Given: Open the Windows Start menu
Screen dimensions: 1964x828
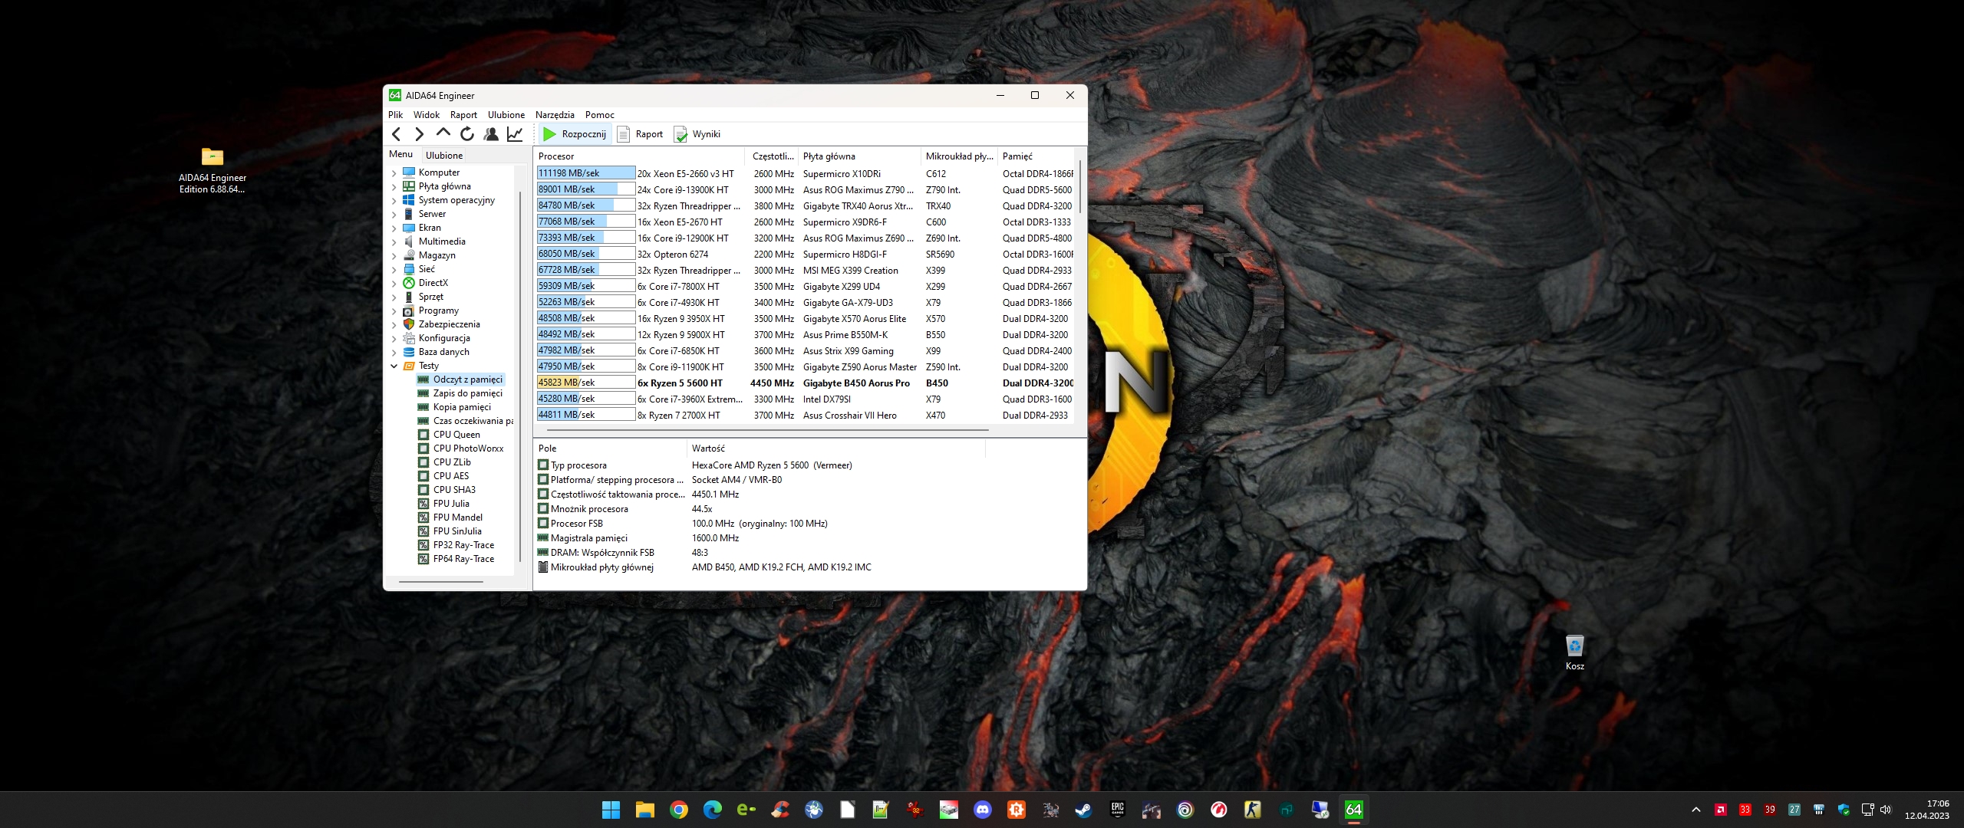Looking at the screenshot, I should point(611,810).
